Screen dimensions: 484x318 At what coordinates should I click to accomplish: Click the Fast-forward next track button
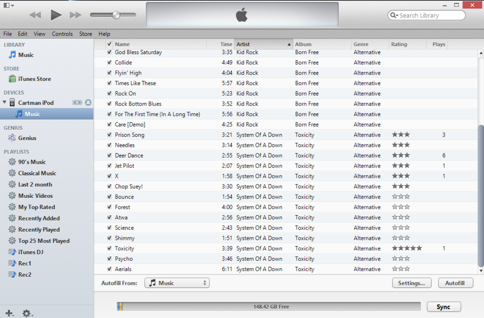[x=75, y=15]
